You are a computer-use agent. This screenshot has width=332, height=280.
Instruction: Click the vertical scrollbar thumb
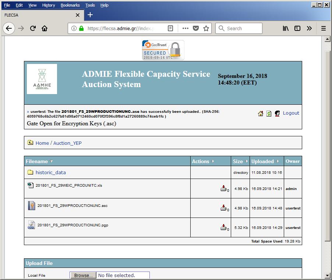[327, 146]
